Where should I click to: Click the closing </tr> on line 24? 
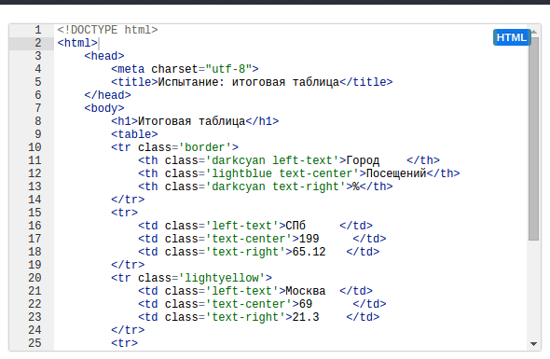tap(128, 330)
